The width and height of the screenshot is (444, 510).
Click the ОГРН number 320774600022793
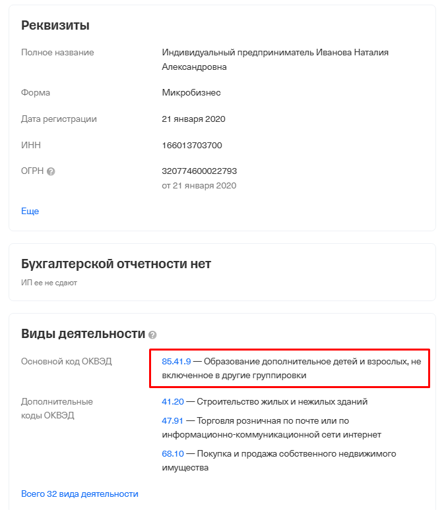pos(199,171)
